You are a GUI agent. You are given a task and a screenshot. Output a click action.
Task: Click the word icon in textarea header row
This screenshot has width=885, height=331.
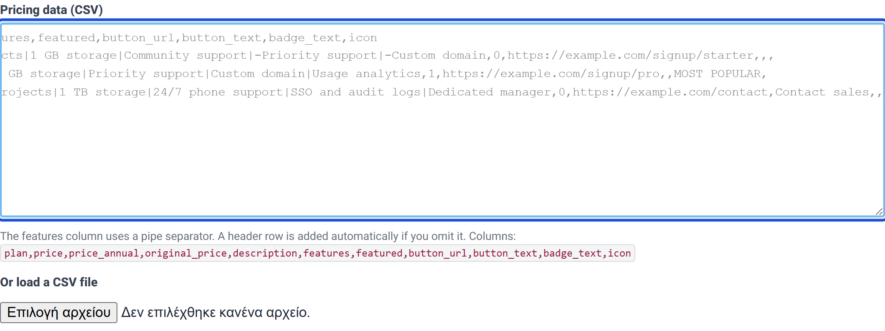362,38
